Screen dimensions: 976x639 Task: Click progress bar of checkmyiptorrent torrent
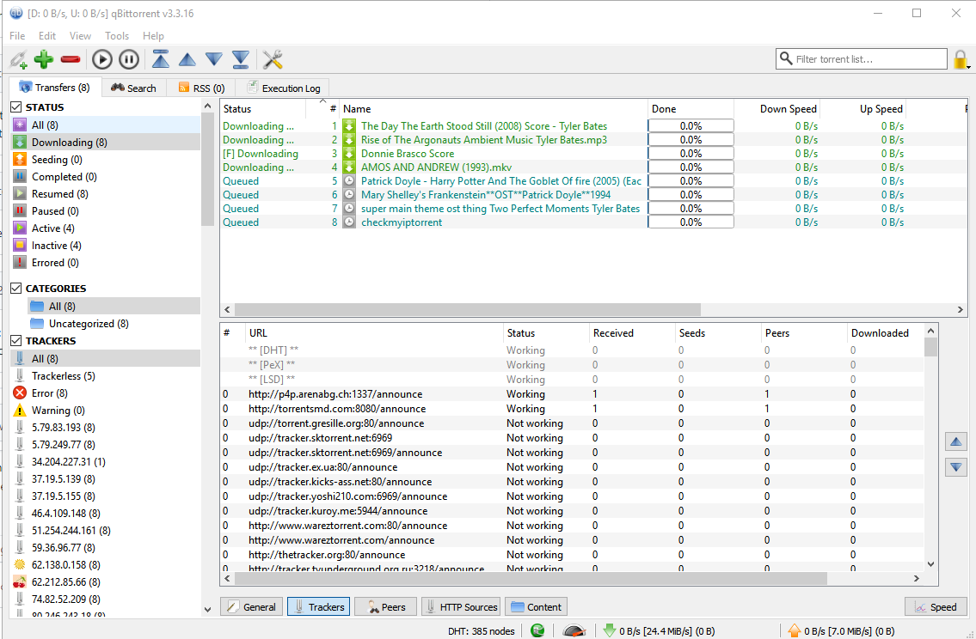(x=691, y=222)
